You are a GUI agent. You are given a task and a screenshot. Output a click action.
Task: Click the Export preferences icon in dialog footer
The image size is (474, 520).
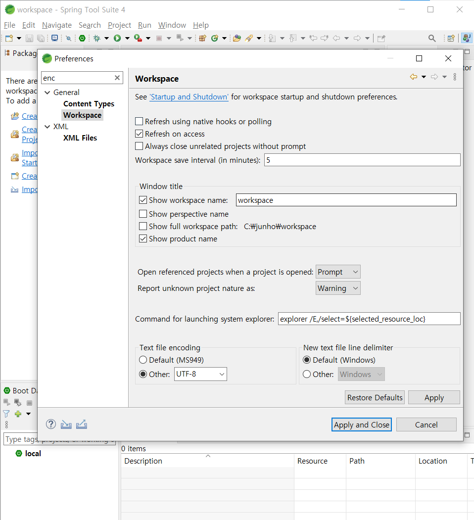tap(81, 425)
